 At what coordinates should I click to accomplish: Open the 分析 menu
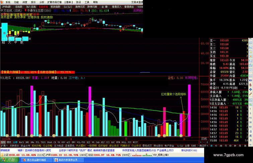[41, 2]
